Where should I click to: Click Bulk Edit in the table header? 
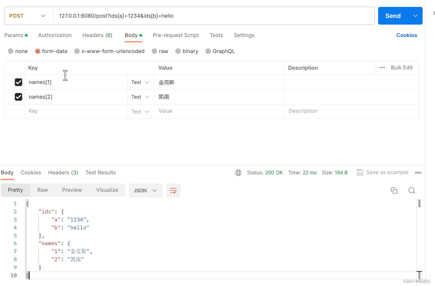point(402,68)
